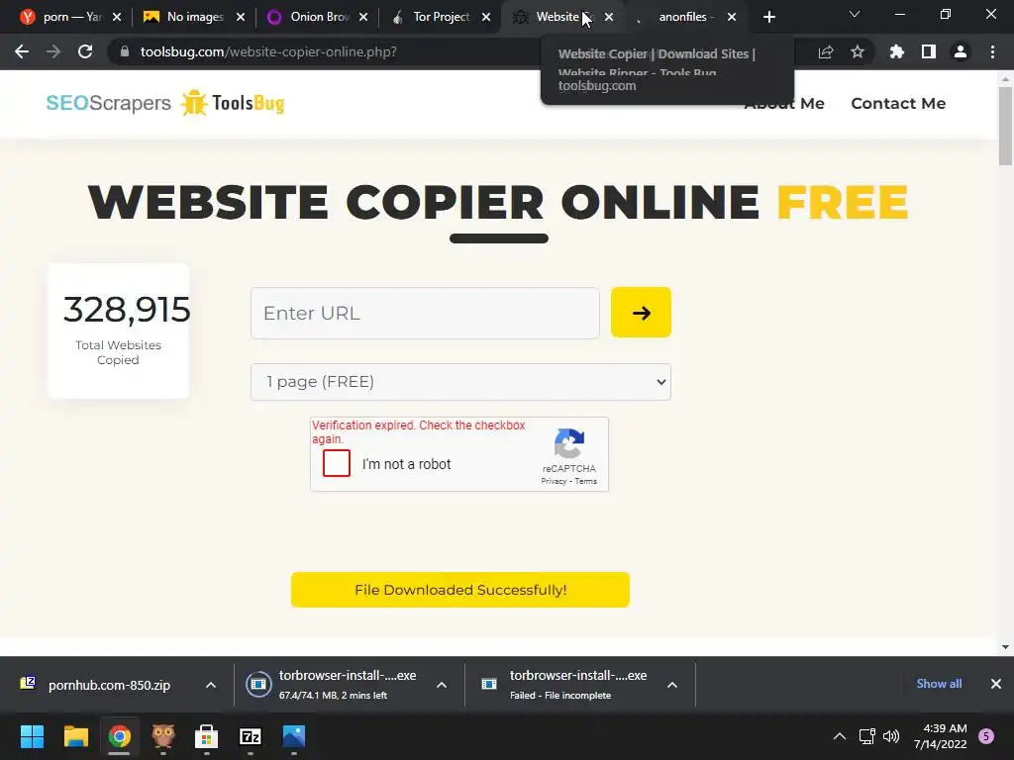Open the owl app on taskbar
1014x760 pixels.
point(163,736)
